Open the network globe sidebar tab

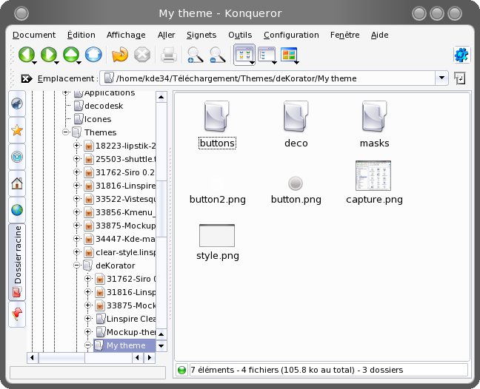coord(17,210)
